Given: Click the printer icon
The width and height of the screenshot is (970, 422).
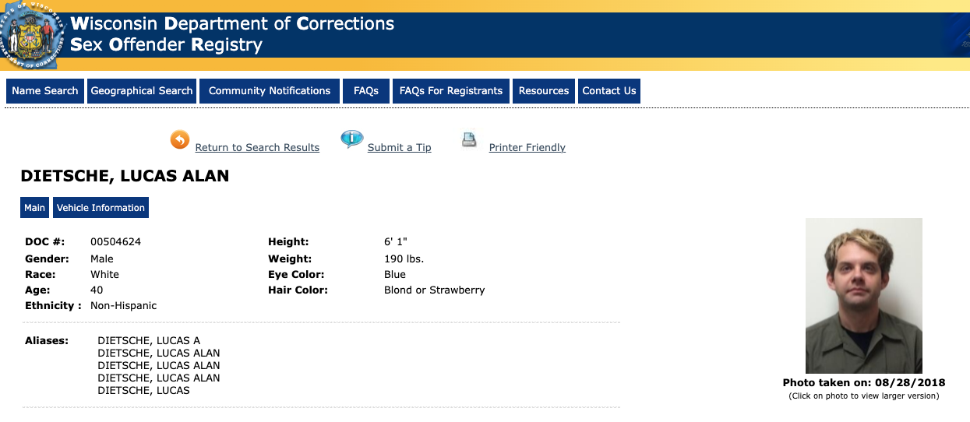Looking at the screenshot, I should [469, 140].
